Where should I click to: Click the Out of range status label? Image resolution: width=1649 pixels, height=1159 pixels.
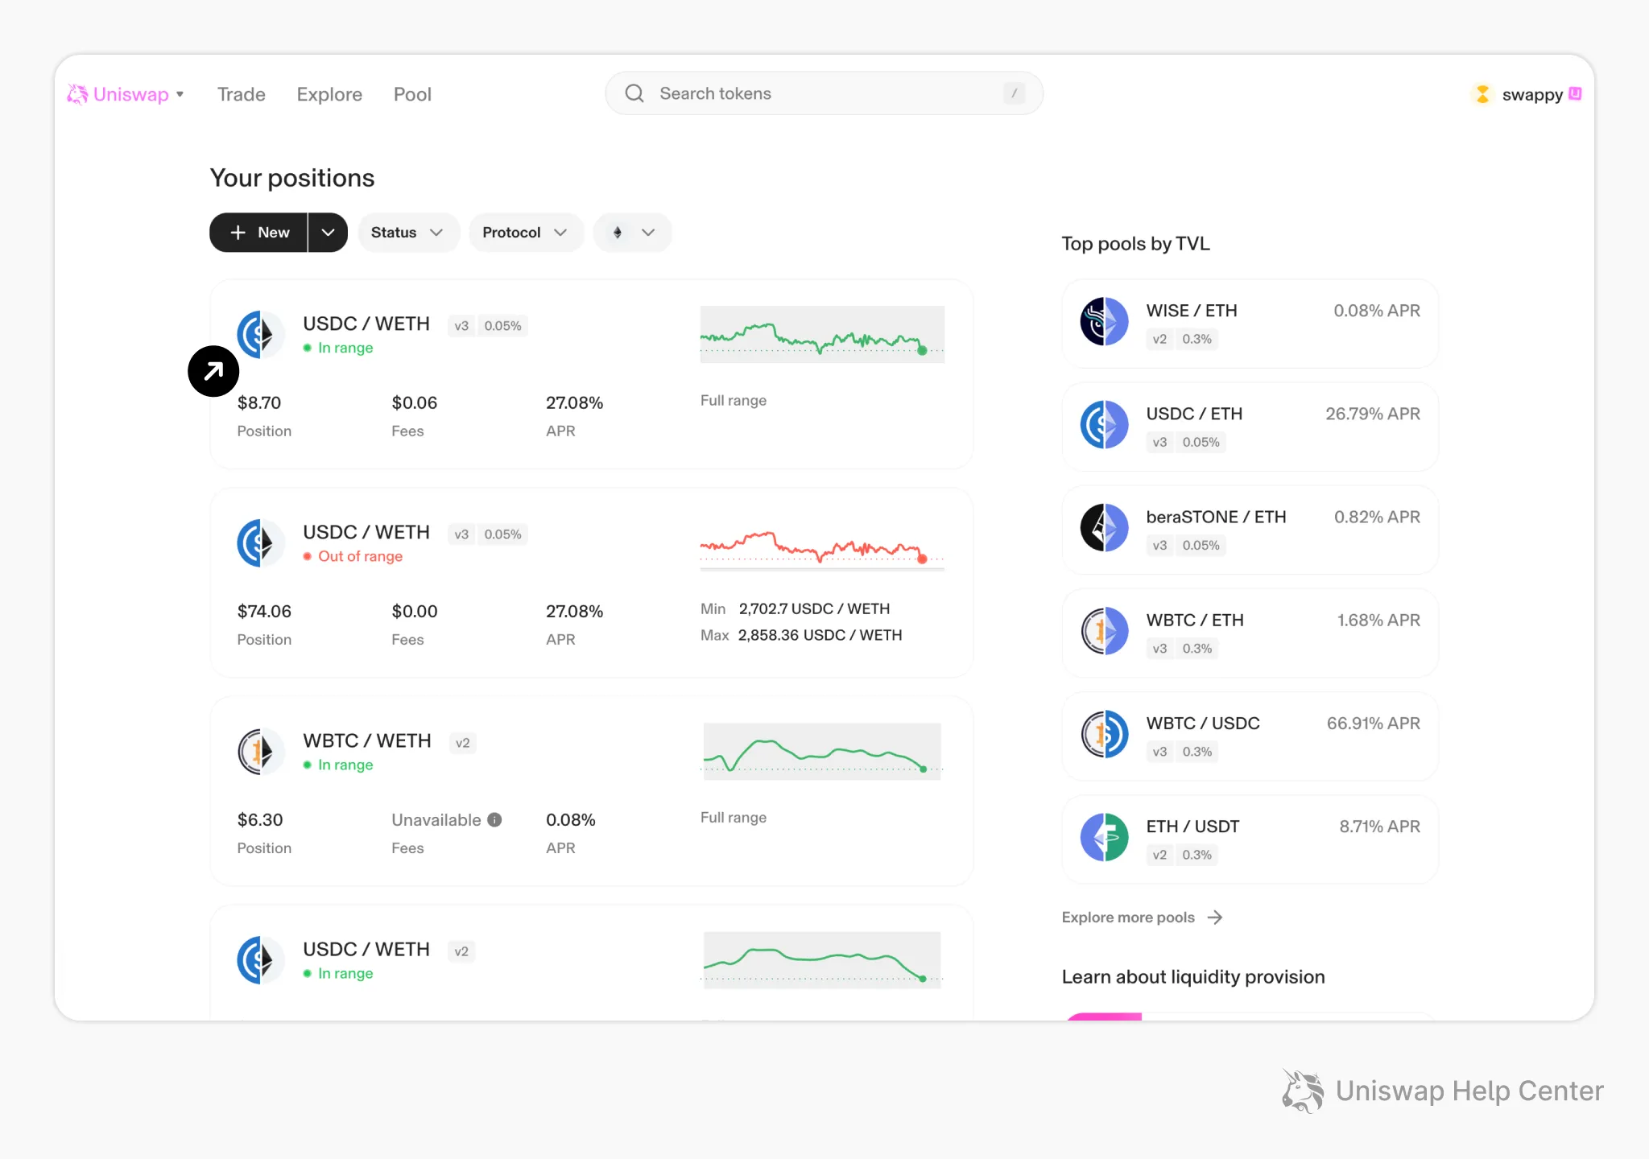pyautogui.click(x=360, y=556)
